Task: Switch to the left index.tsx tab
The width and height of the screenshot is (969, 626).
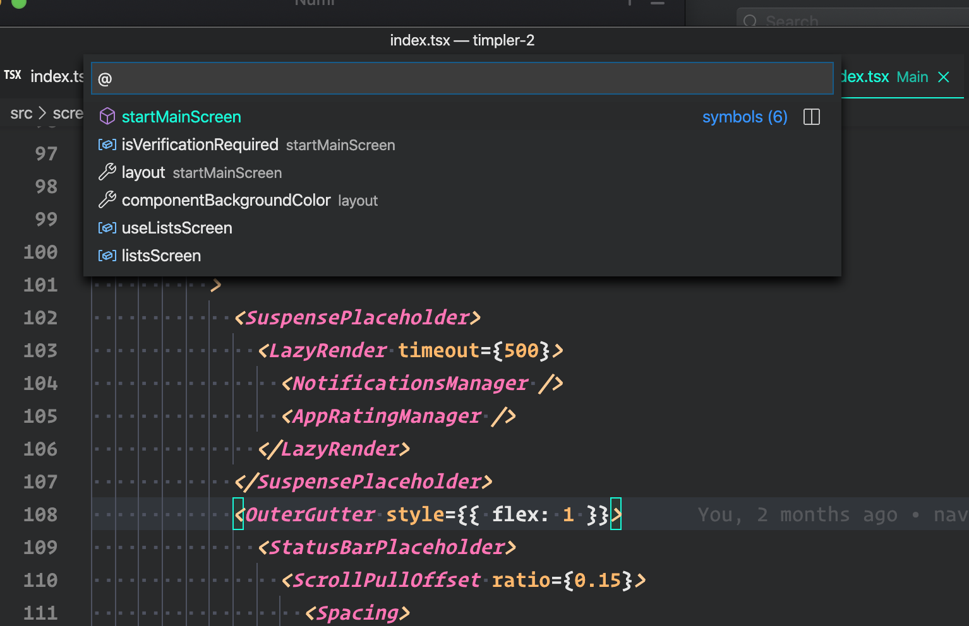Action: [x=42, y=76]
